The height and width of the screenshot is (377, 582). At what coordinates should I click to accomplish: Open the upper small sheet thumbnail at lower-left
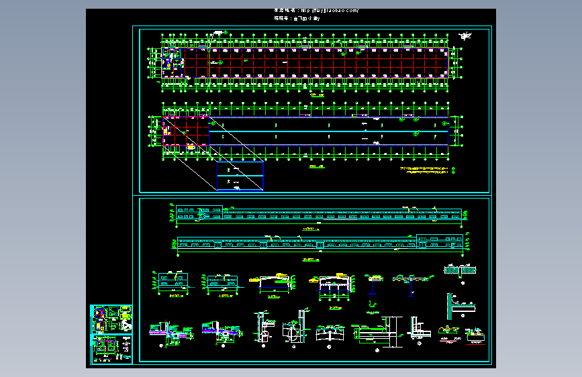tap(111, 319)
